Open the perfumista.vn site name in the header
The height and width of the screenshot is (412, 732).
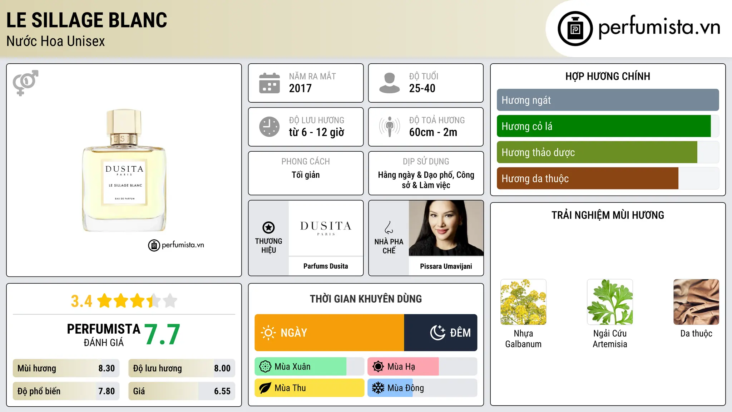pyautogui.click(x=659, y=27)
